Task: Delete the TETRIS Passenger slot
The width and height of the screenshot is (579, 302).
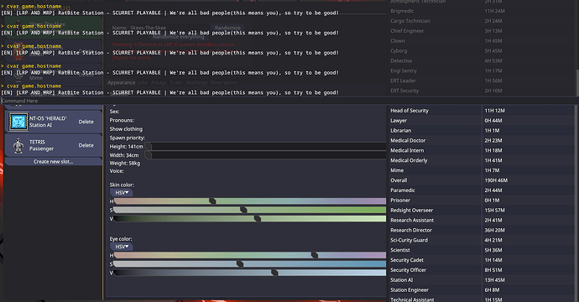Action: click(x=86, y=145)
